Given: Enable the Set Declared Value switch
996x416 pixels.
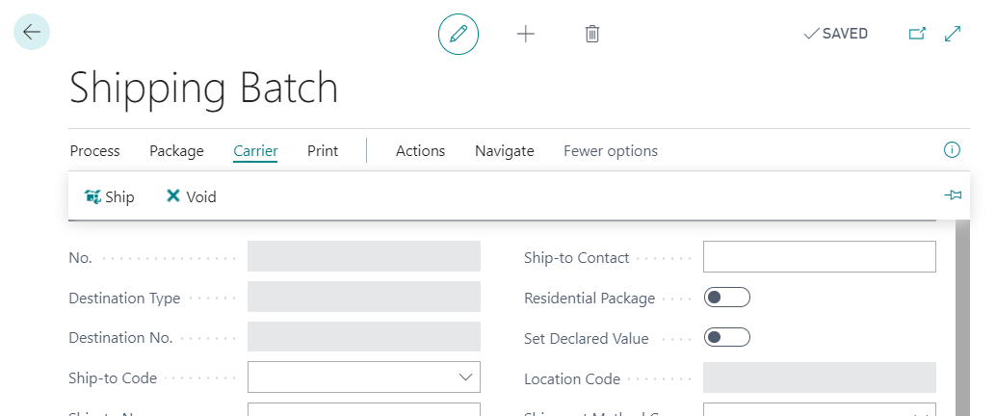Looking at the screenshot, I should point(727,338).
